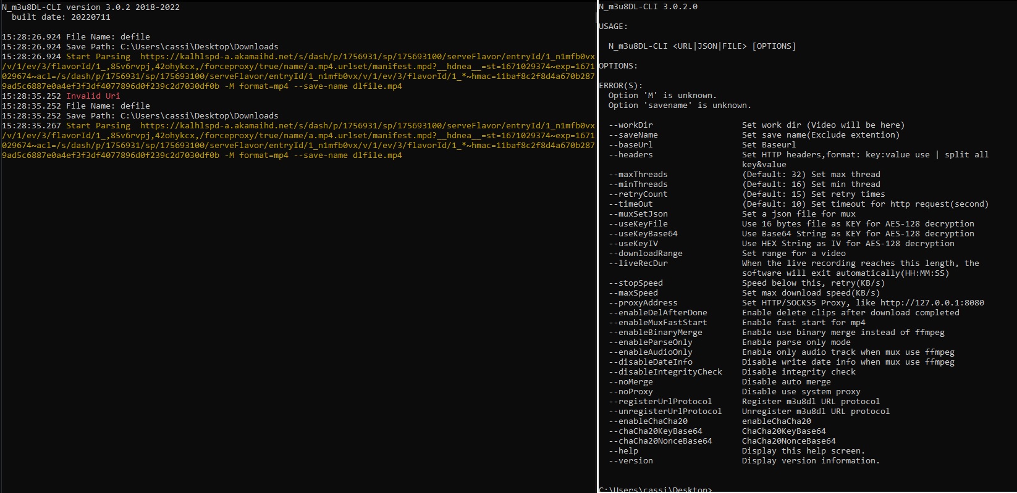Click the --enableBinaryMerge option text
This screenshot has width=1017, height=493.
tap(655, 332)
